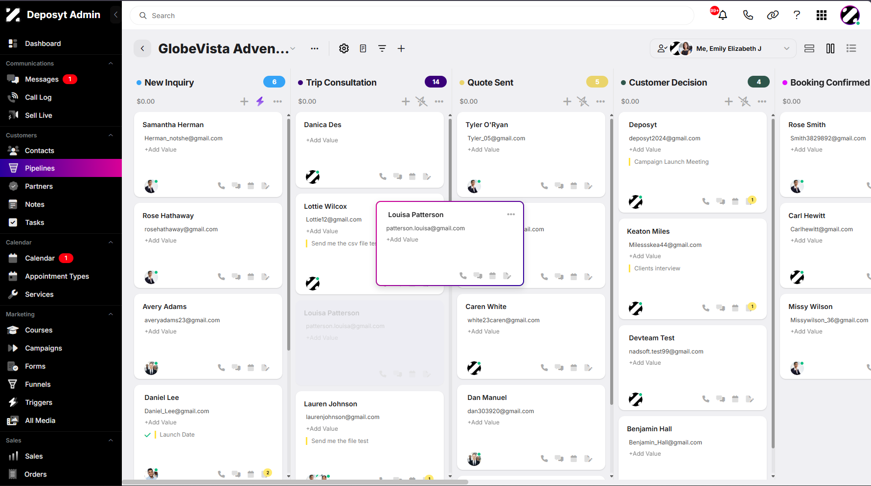Open the pipeline notes document icon

[363, 48]
